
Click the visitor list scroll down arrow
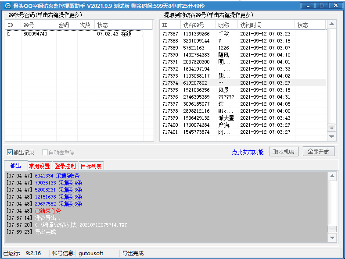(x=332, y=137)
